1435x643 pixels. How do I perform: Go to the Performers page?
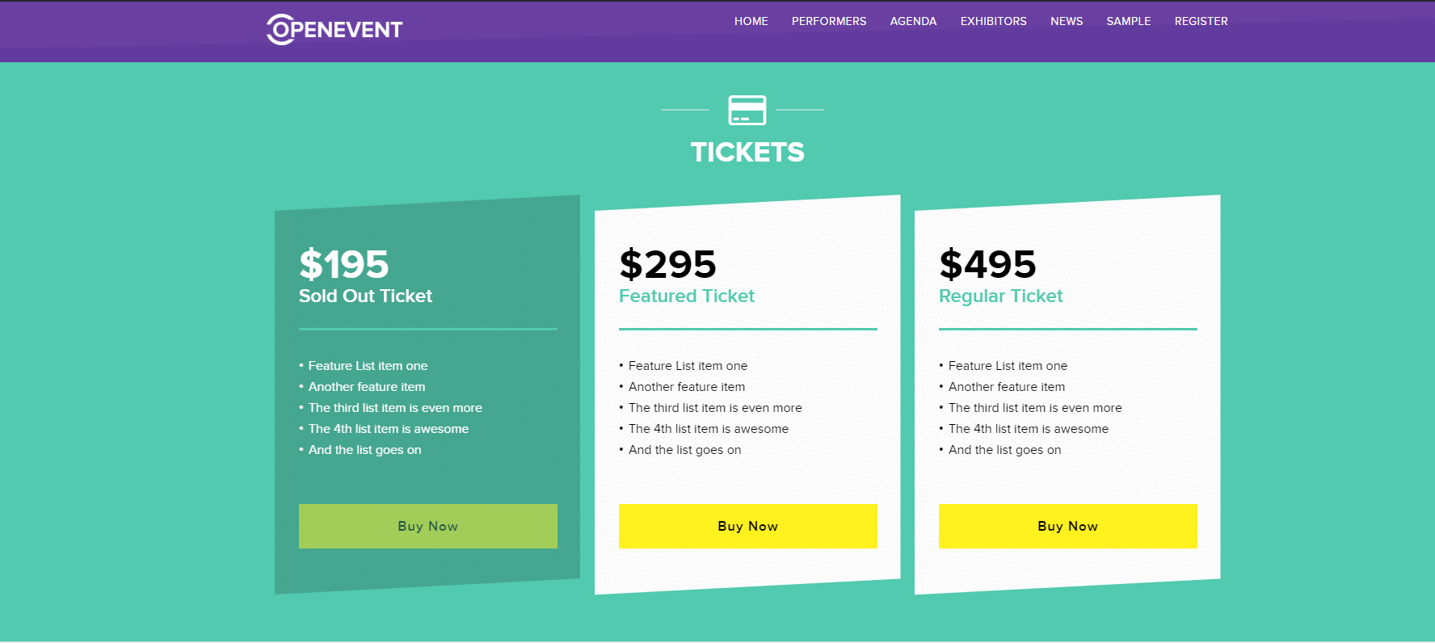[x=828, y=21]
